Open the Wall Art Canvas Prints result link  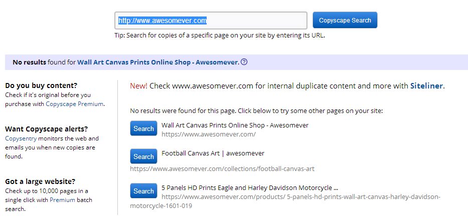click(x=158, y=62)
